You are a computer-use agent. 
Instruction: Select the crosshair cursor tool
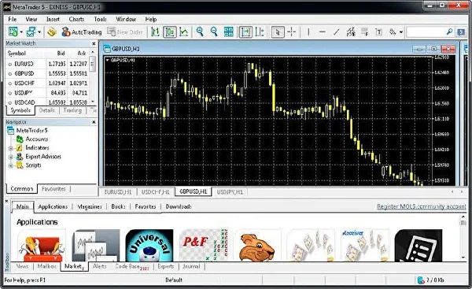point(291,31)
